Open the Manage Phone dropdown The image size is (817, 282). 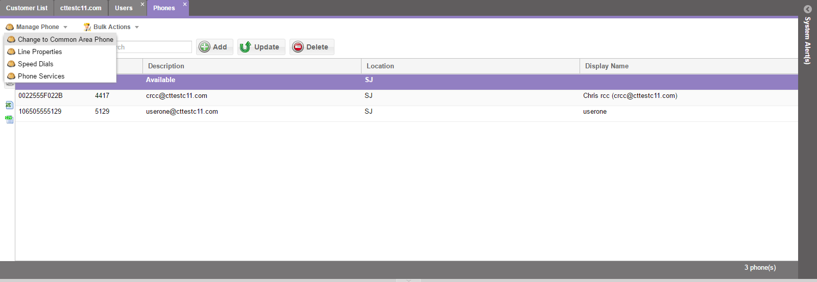click(x=36, y=27)
